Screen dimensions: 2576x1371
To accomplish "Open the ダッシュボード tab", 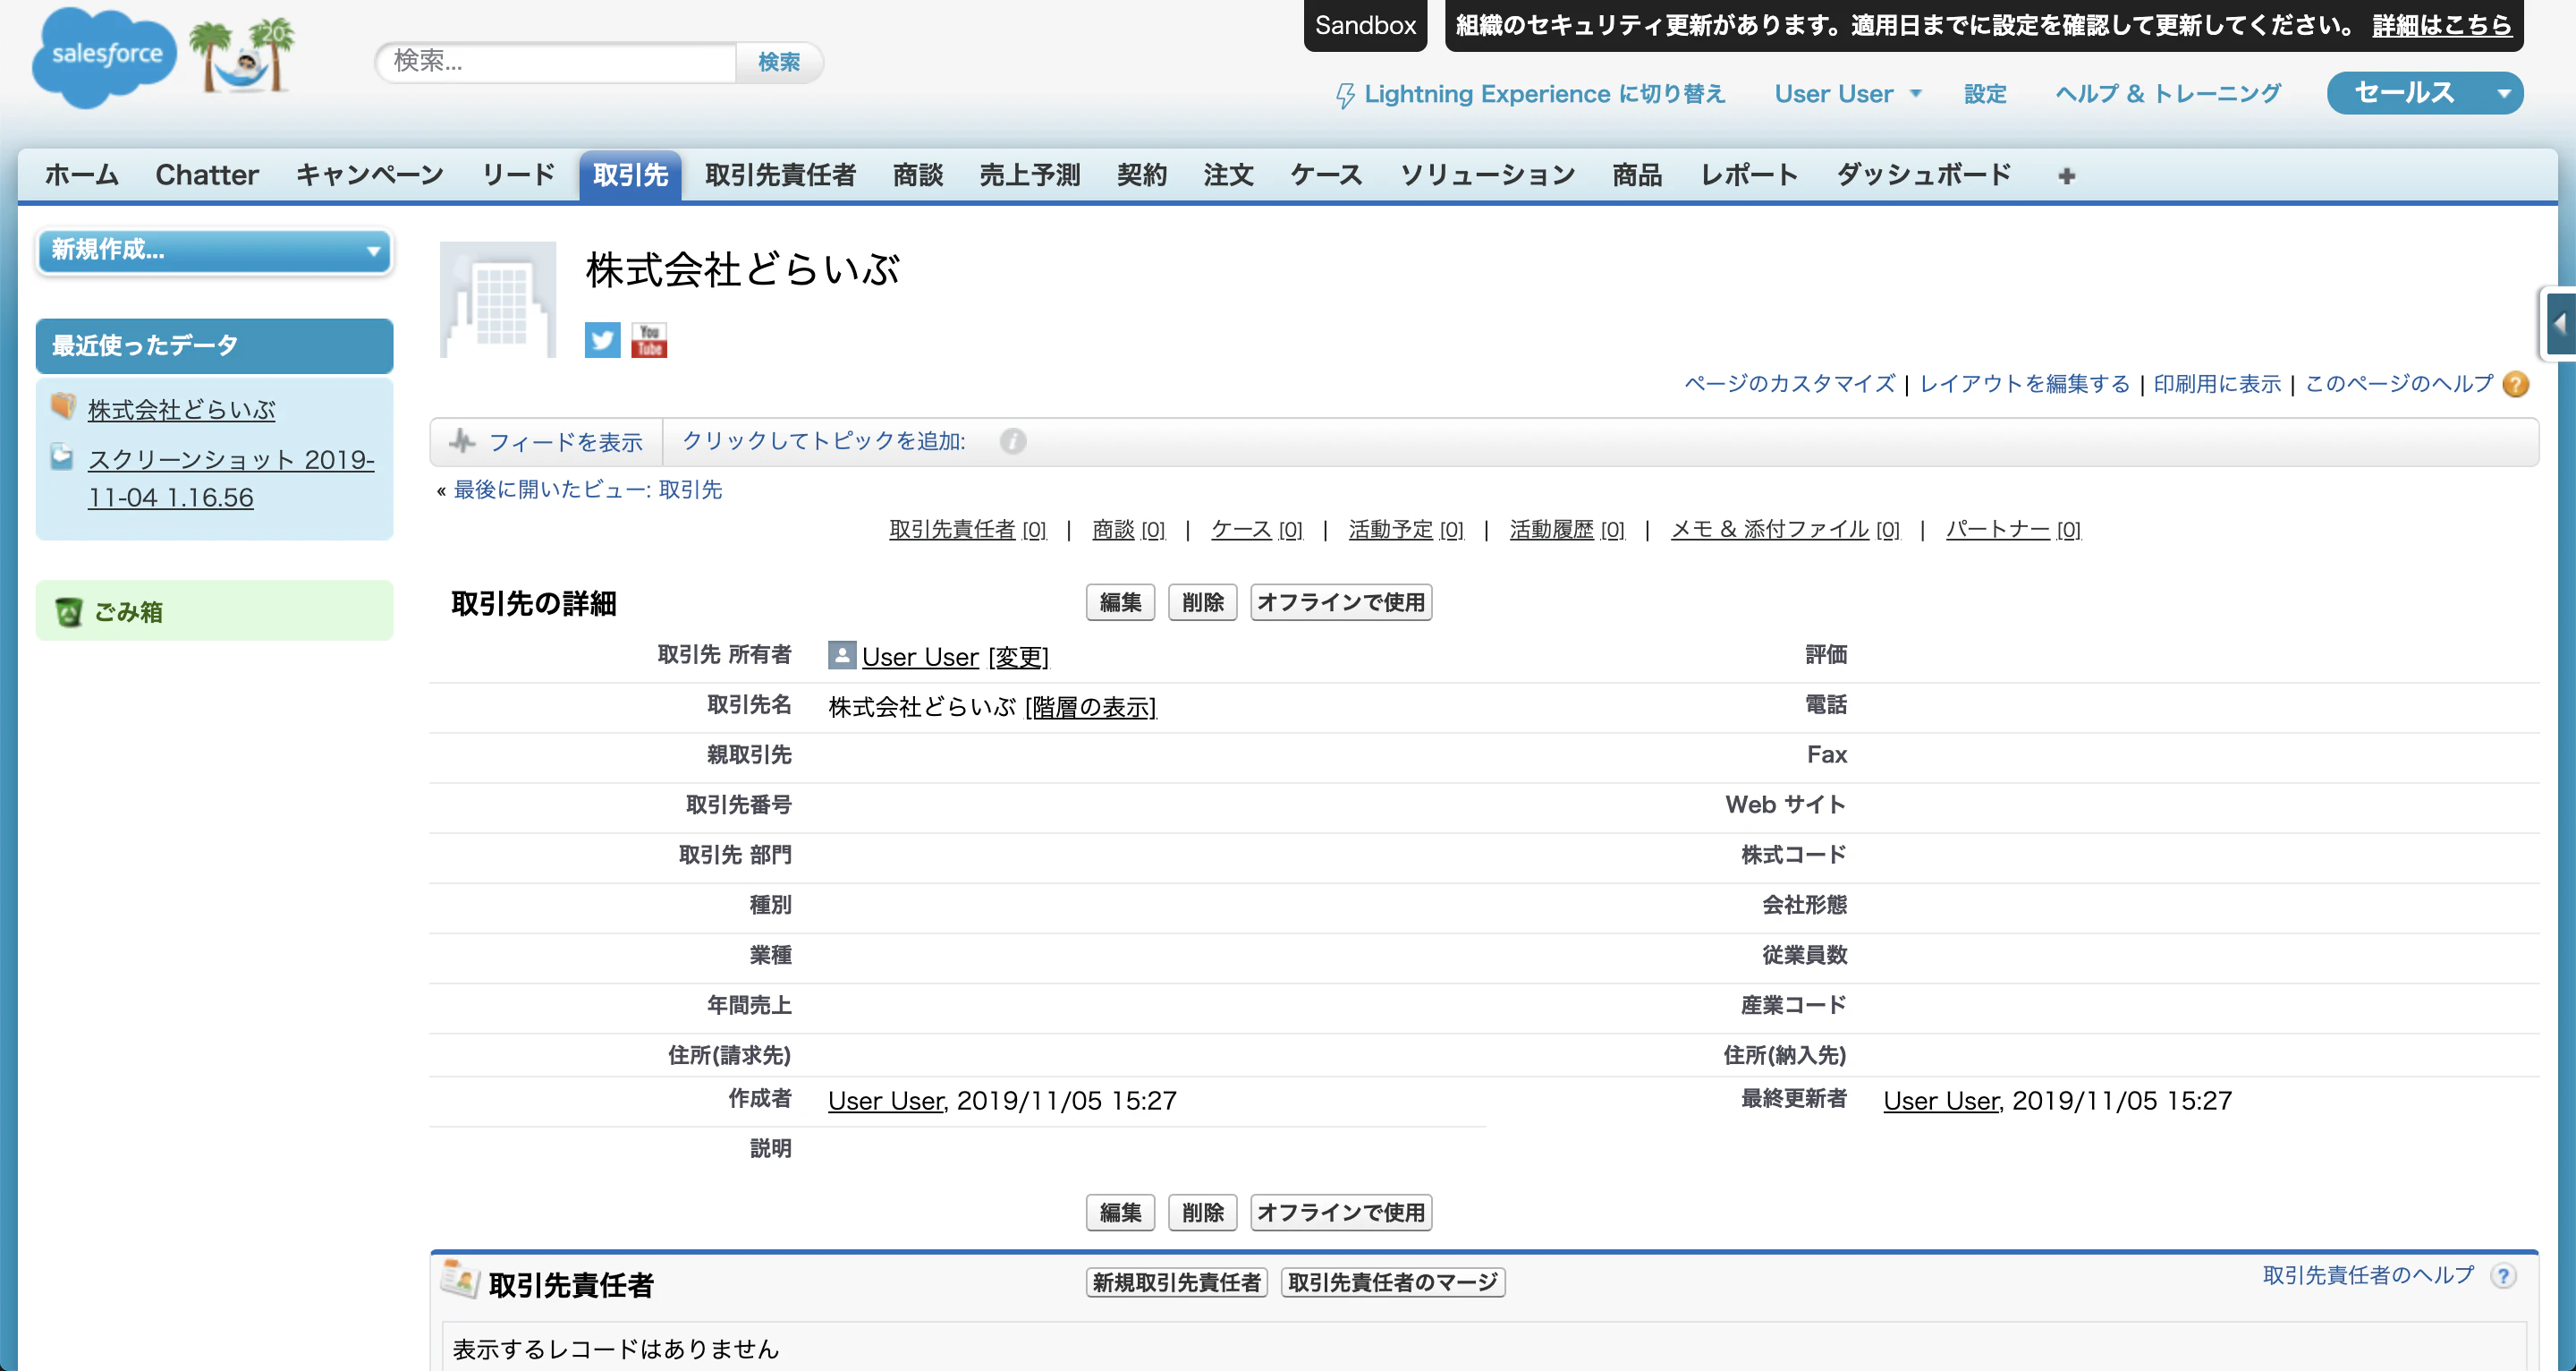I will coord(1923,175).
